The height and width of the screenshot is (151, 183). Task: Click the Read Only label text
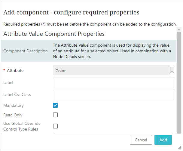tap(13, 115)
